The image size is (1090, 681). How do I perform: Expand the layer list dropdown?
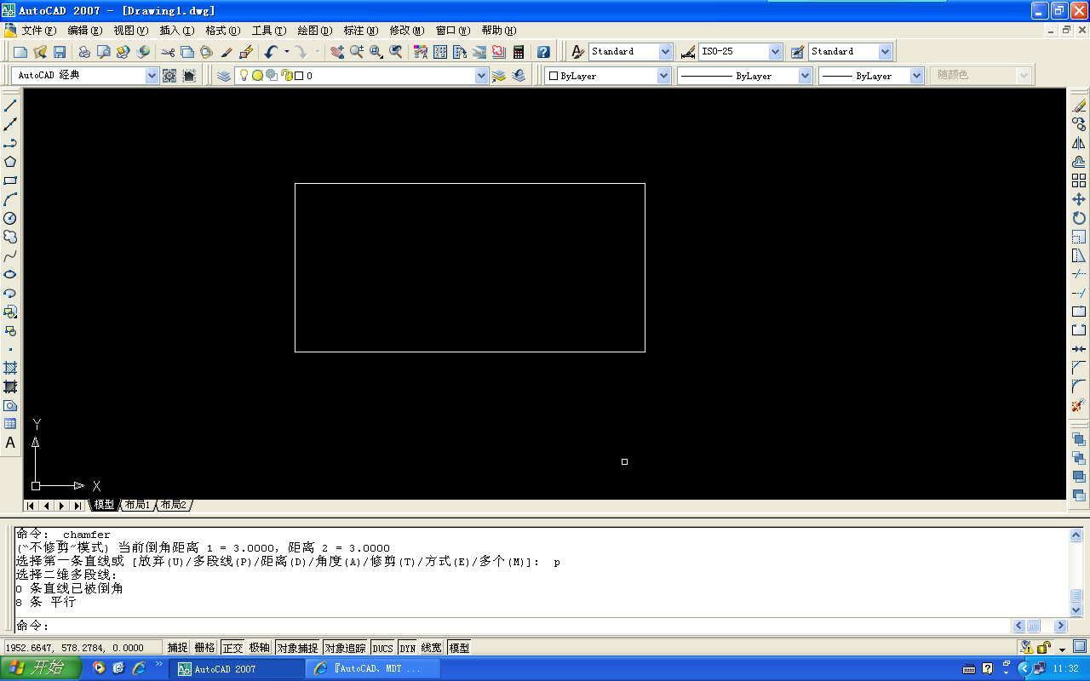coord(481,76)
